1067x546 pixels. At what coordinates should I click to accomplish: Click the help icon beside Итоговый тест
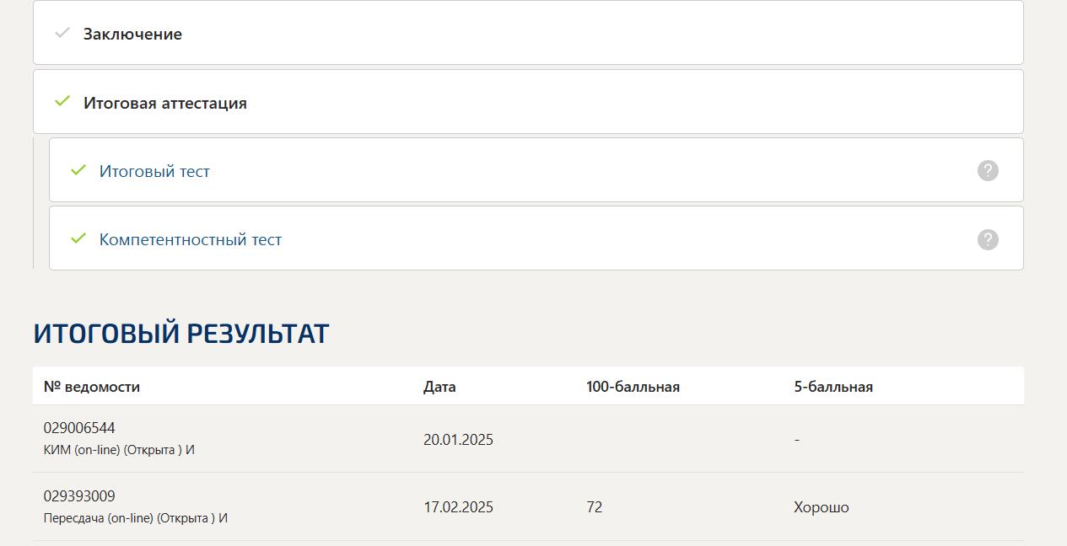(x=988, y=170)
